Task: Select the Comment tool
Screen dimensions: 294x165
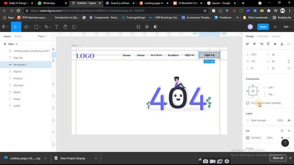Action: pyautogui.click(x=73, y=27)
